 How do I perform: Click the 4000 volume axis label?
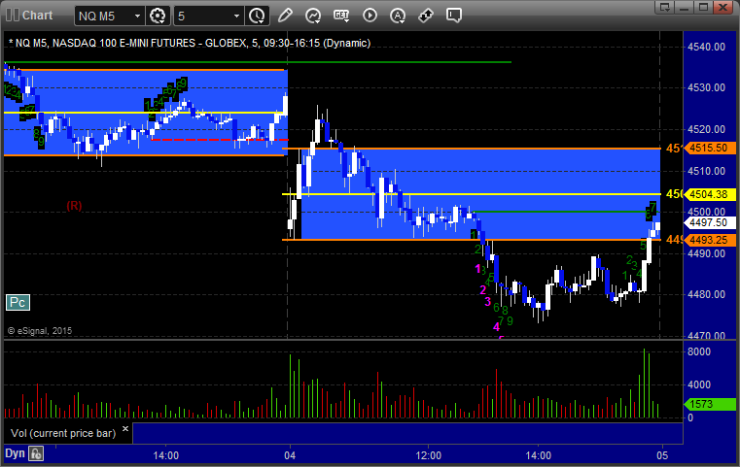click(699, 384)
